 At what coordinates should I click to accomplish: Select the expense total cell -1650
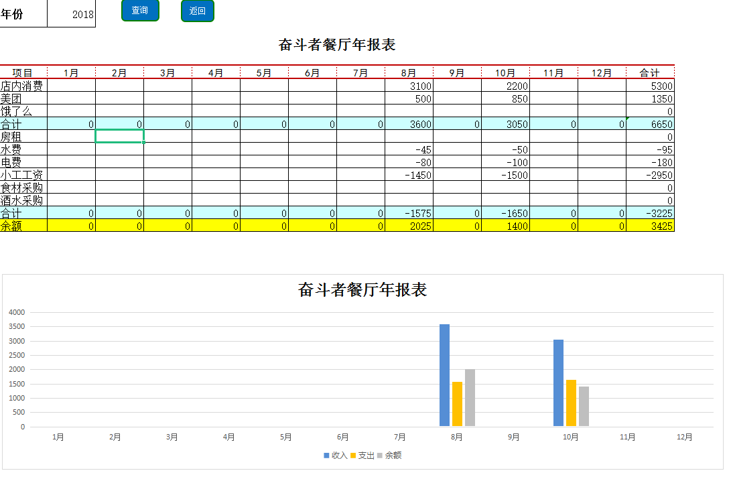point(505,213)
